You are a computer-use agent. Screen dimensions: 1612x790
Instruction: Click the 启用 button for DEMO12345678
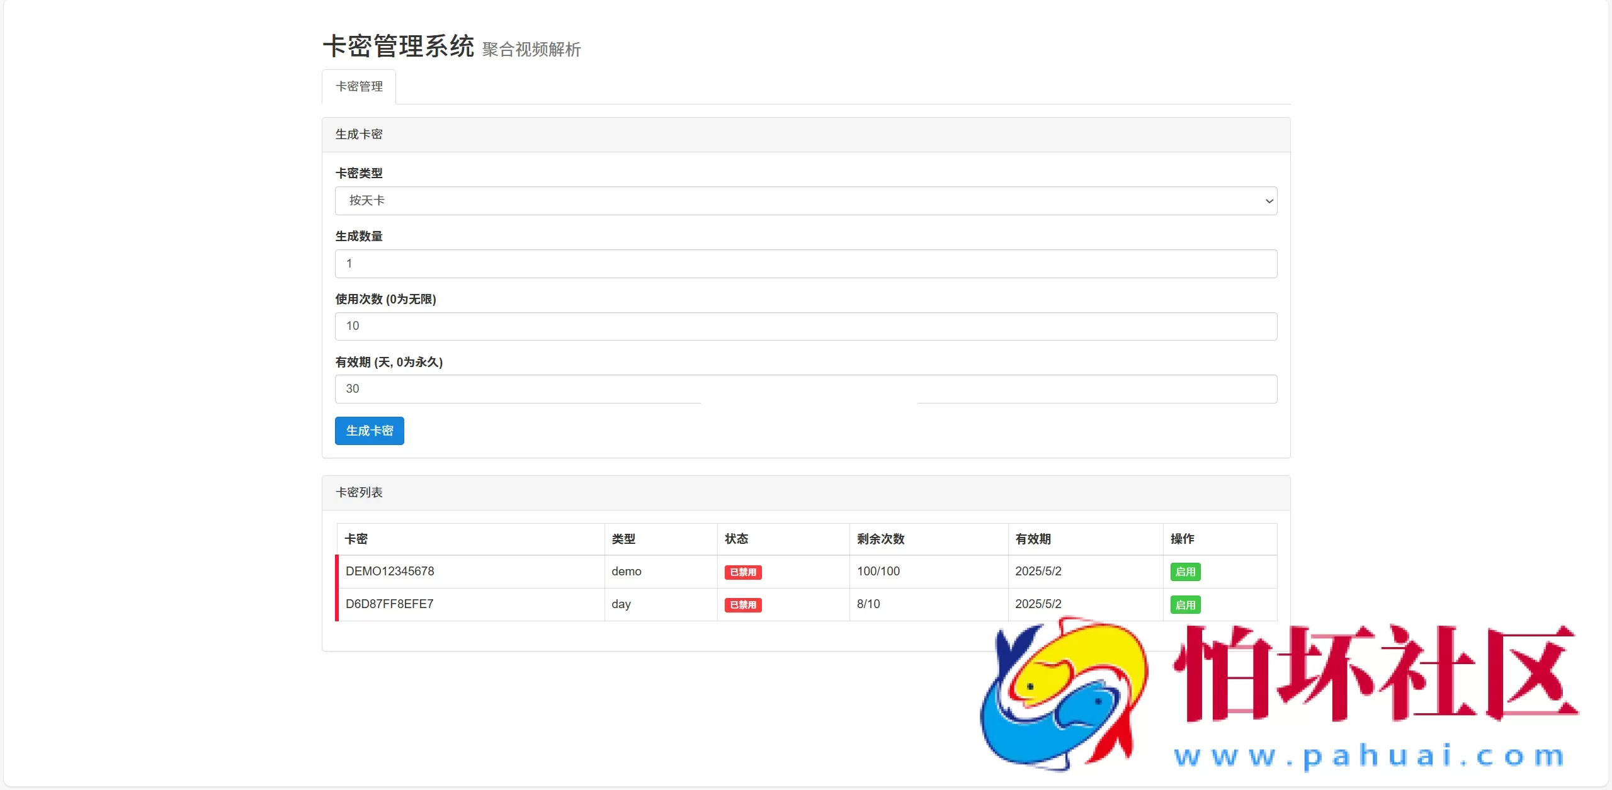tap(1186, 572)
